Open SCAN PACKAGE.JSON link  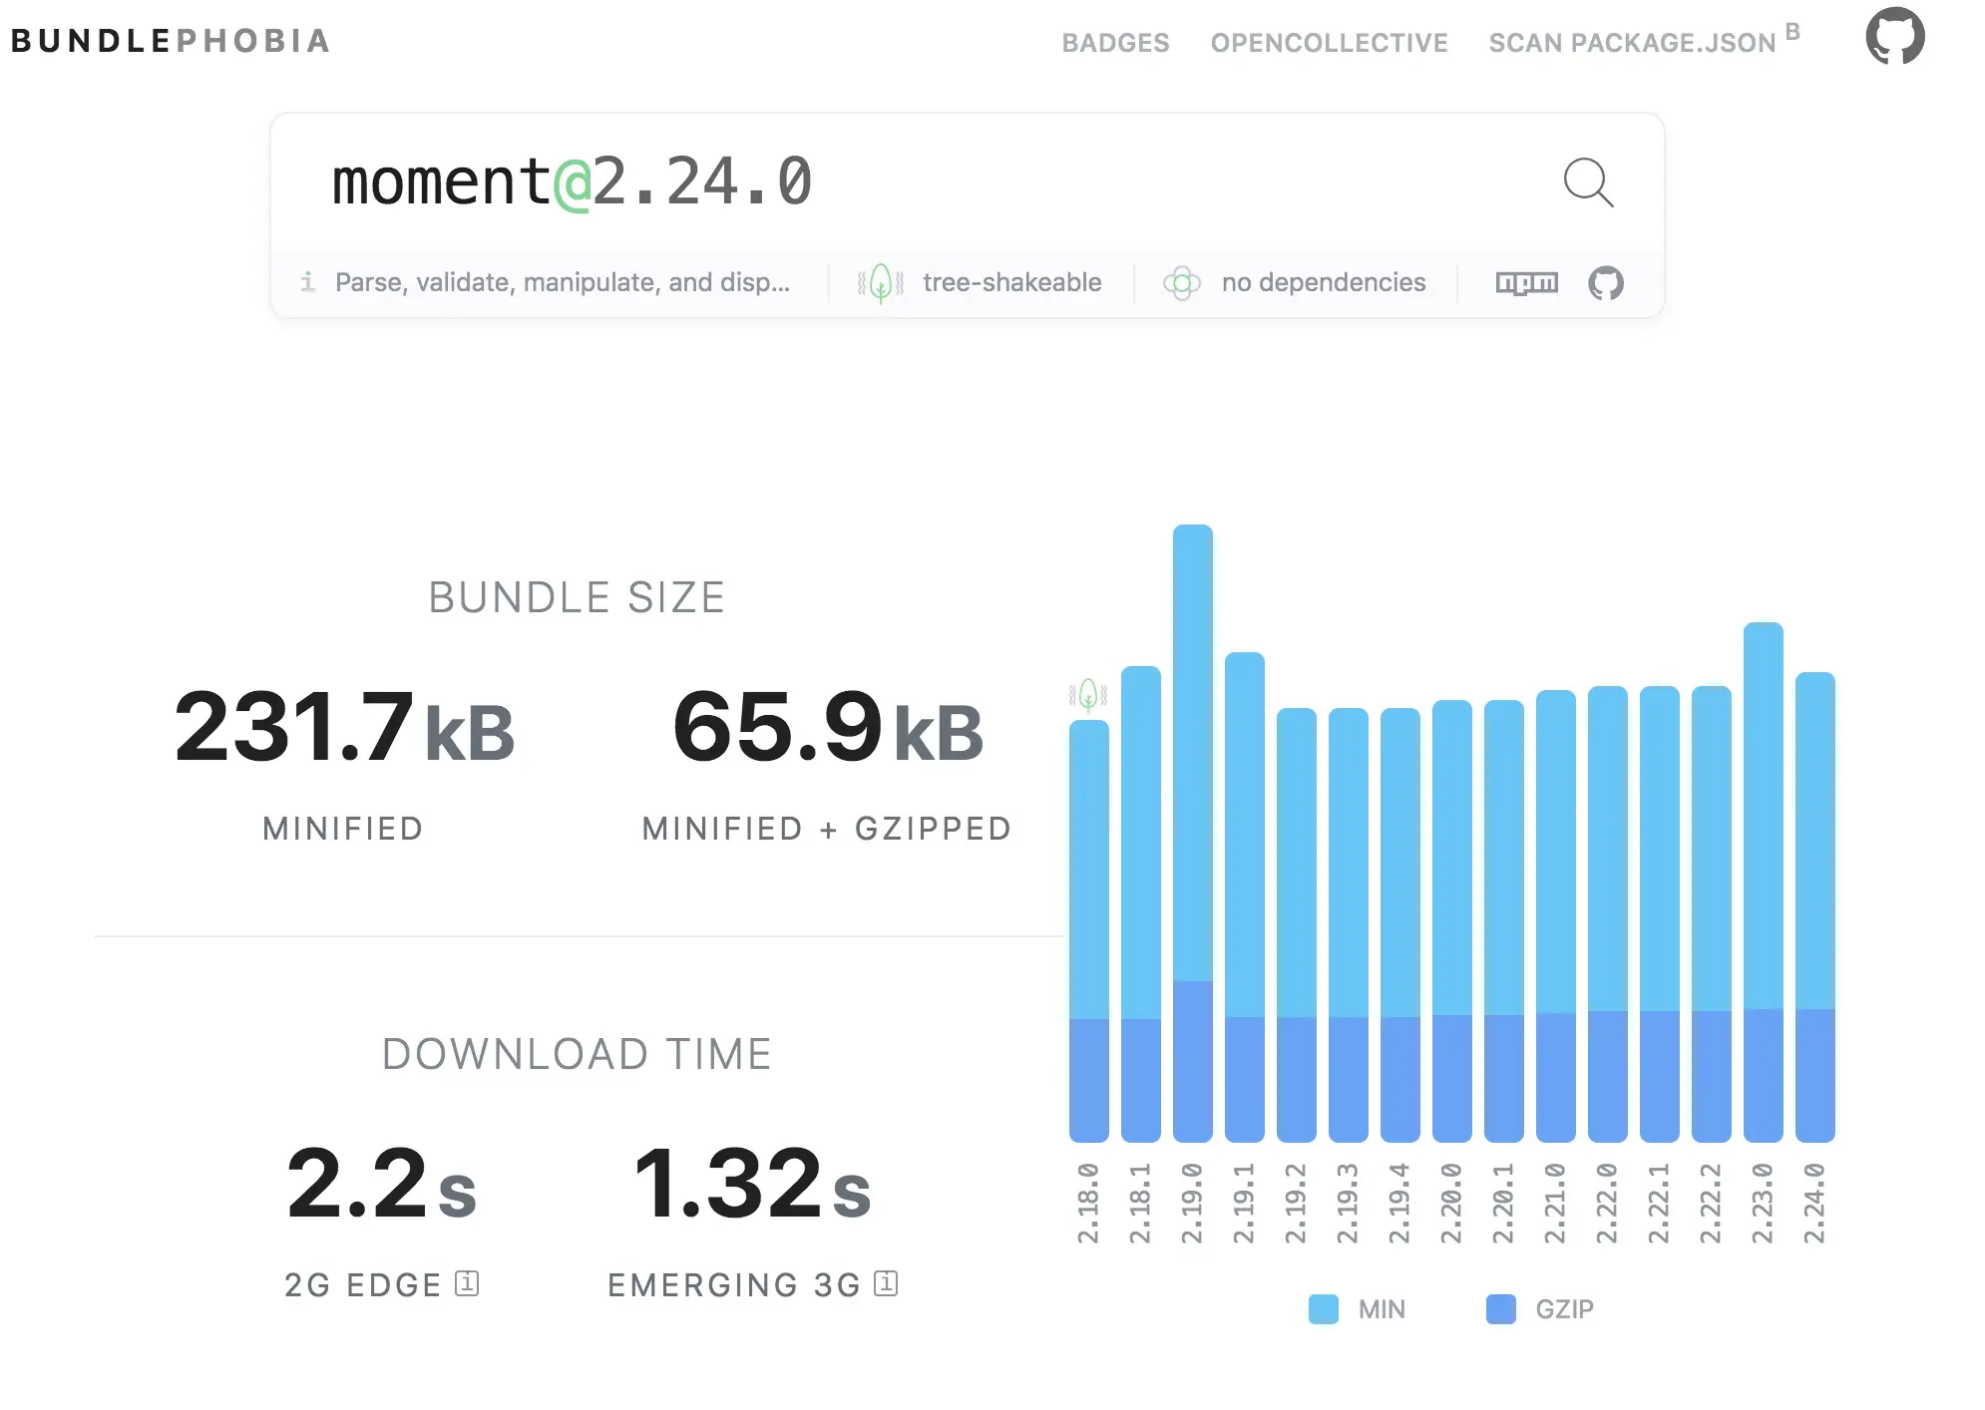click(1632, 43)
